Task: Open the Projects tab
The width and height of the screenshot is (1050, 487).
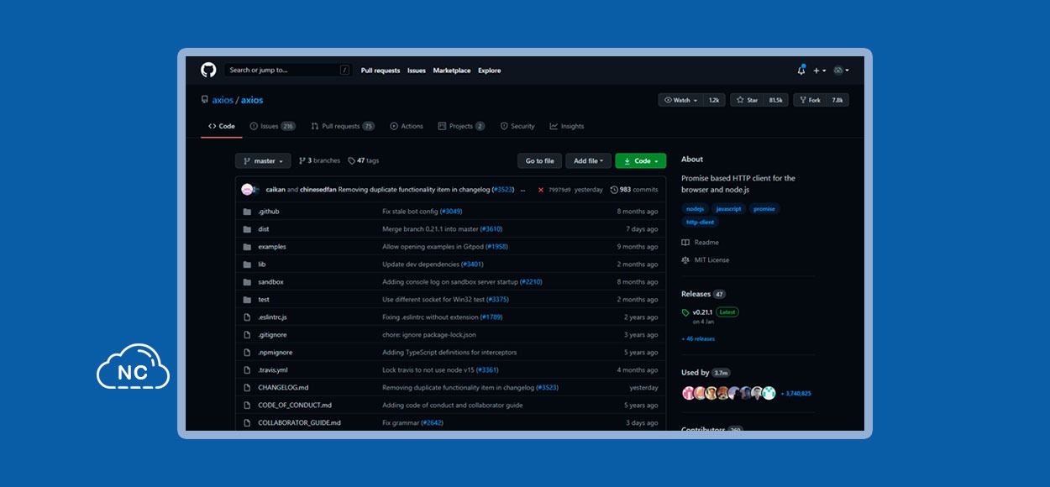Action: [x=461, y=126]
